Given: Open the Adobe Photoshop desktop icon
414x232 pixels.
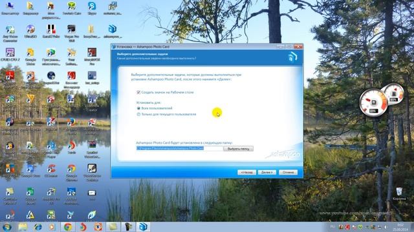Looking at the screenshot, I should (x=71, y=196).
